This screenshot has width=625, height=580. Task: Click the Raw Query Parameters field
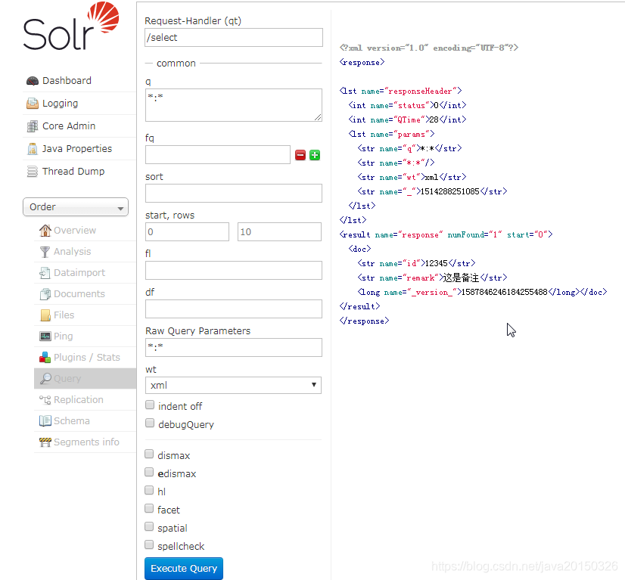[x=234, y=348]
